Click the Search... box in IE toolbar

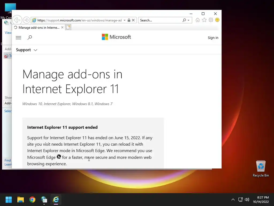click(160, 20)
